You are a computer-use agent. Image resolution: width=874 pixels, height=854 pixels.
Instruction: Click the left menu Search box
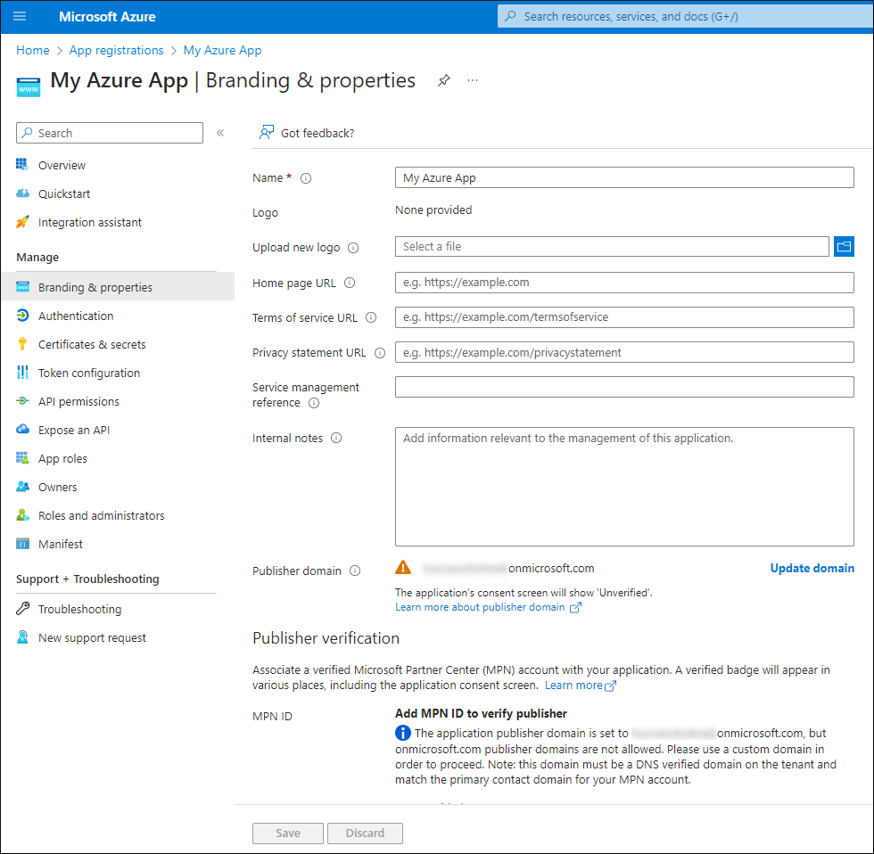pyautogui.click(x=110, y=133)
